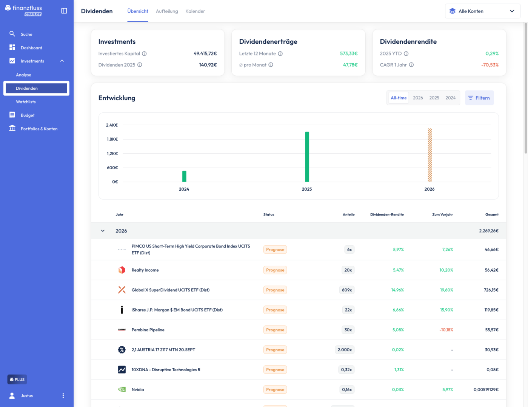Click the Pembina Pipeline logo
The image size is (528, 407).
click(x=122, y=330)
